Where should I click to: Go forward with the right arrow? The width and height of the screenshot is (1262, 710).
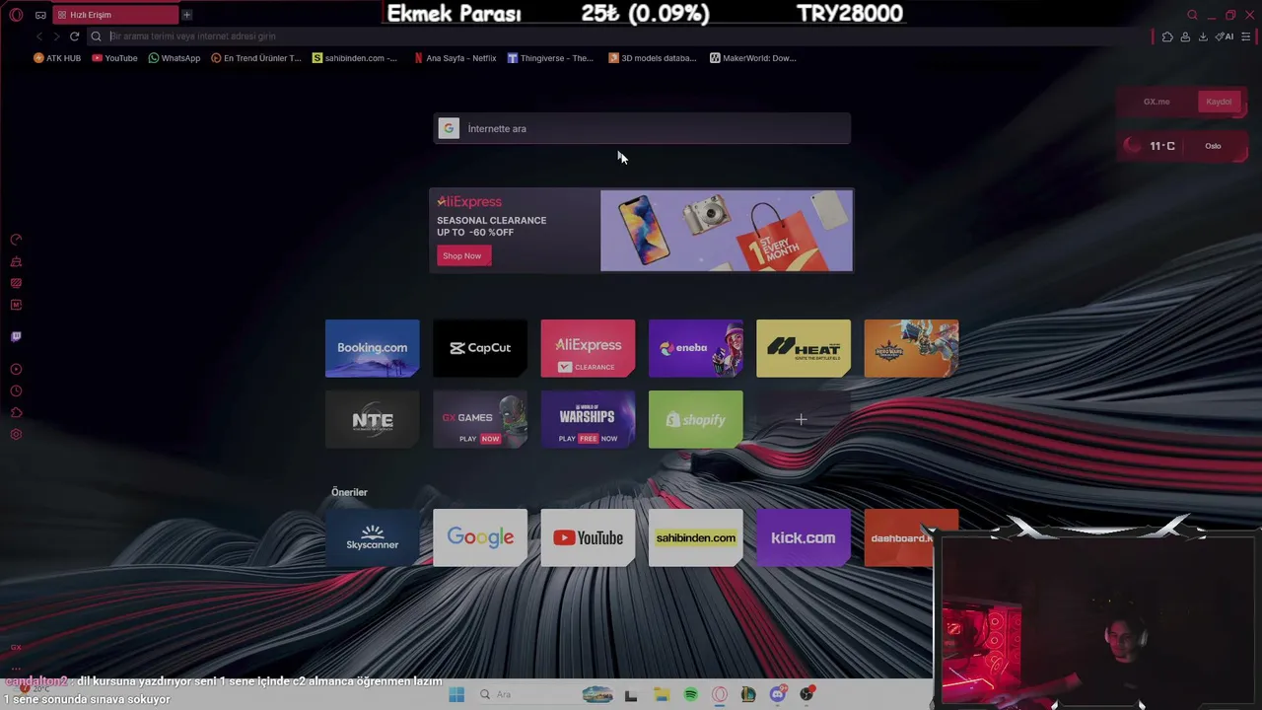56,36
